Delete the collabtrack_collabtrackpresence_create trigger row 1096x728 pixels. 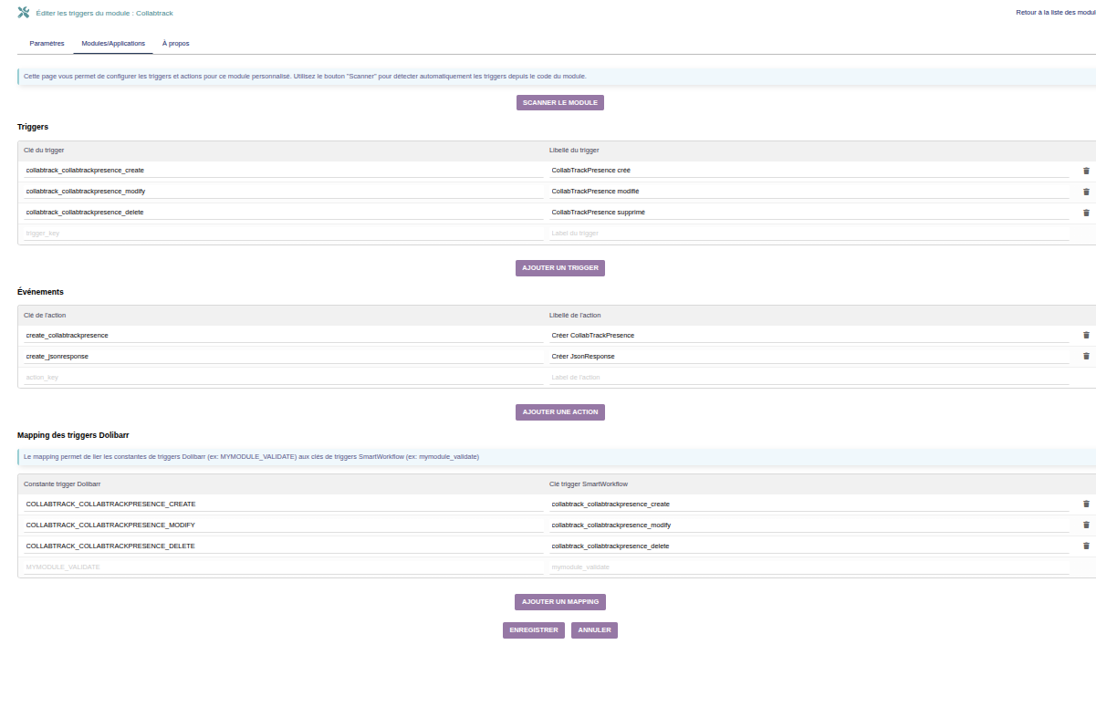pyautogui.click(x=1086, y=171)
